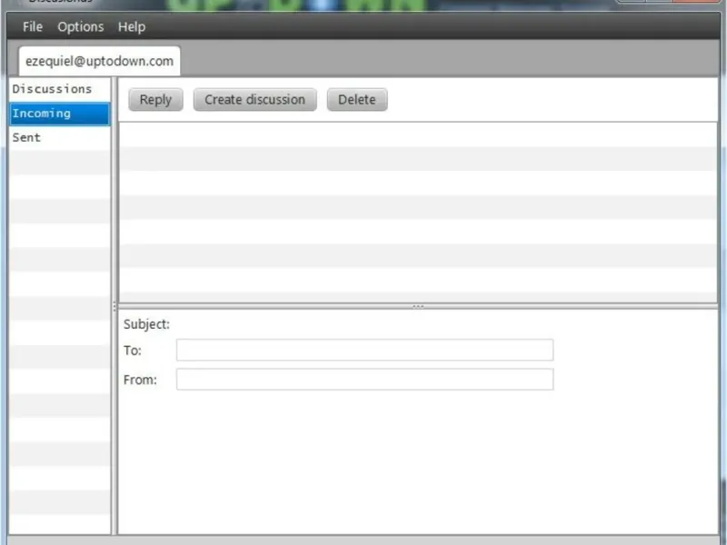Open the Sent folder
This screenshot has height=545, width=727.
(60, 138)
